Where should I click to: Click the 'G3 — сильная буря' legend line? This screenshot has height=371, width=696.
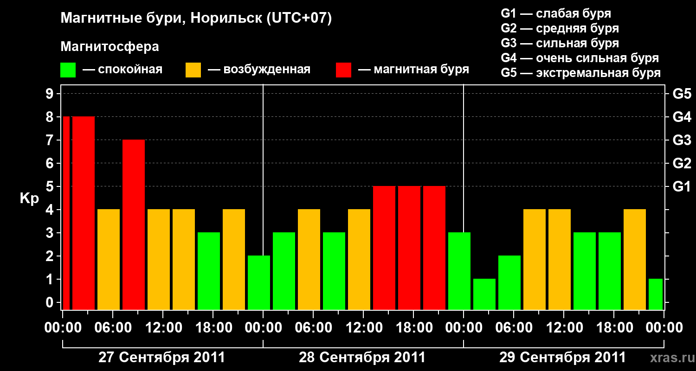click(560, 43)
